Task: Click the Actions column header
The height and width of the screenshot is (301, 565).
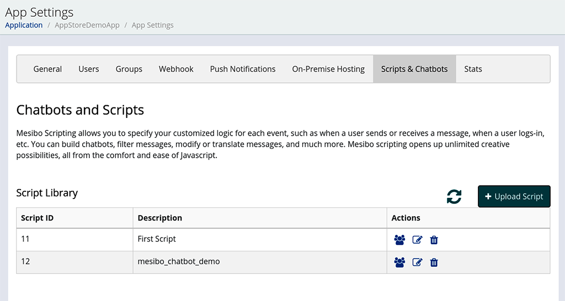Action: click(468, 218)
